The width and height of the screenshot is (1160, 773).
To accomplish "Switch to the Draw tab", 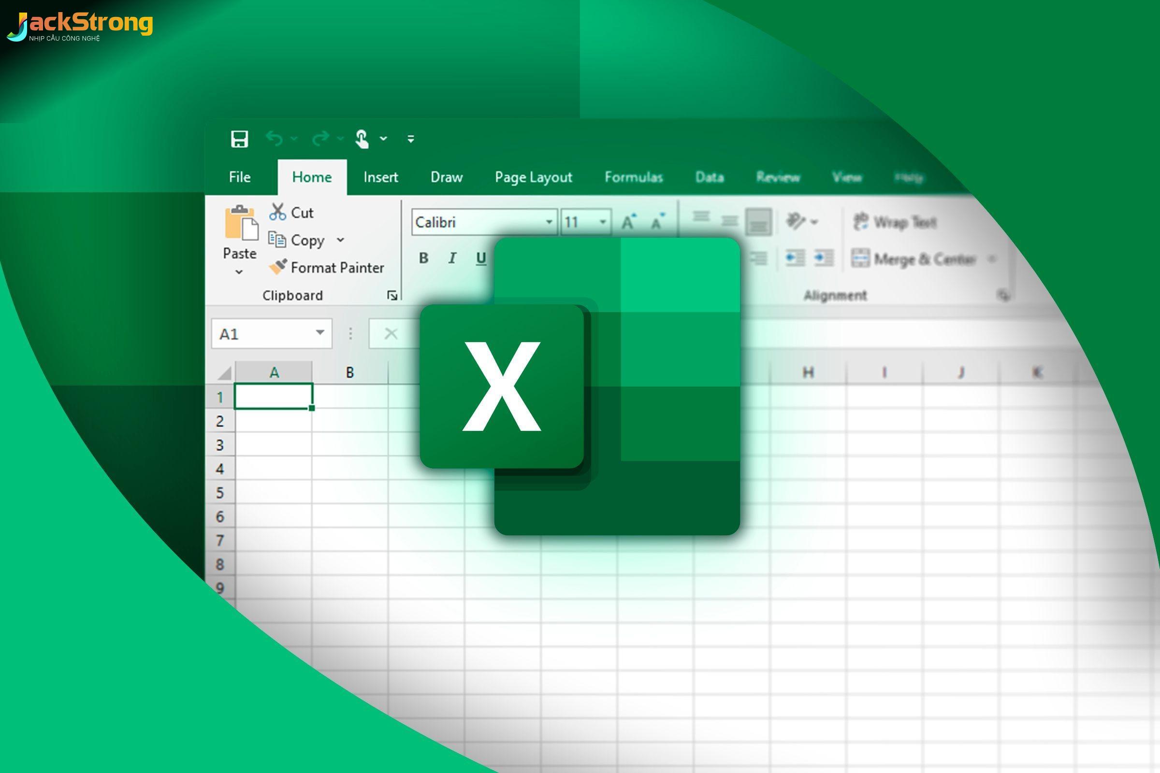I will (446, 177).
